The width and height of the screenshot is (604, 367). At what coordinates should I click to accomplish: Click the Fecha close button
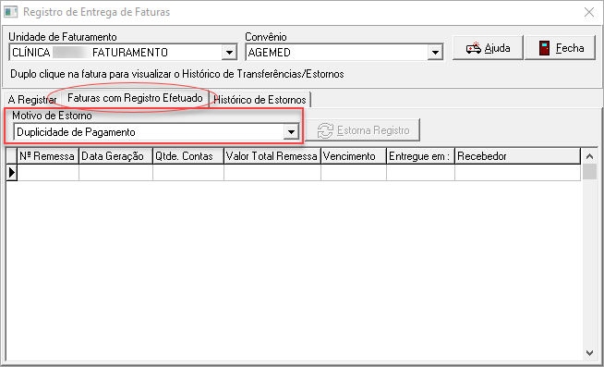(560, 48)
